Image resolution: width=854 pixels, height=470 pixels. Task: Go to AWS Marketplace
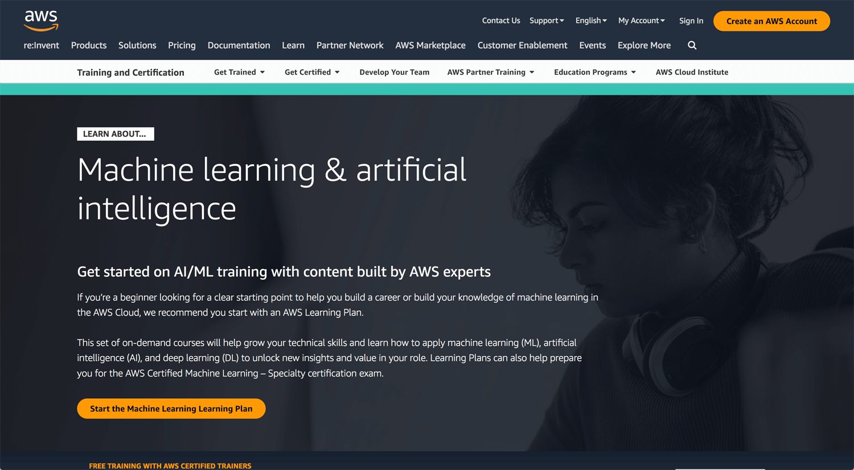pyautogui.click(x=430, y=46)
